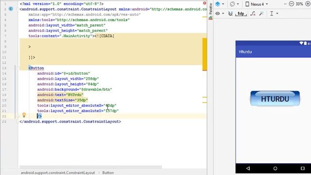
Task: Collapse the ConstraintLayout fold on line 2
Action: pyautogui.click(x=17, y=9)
